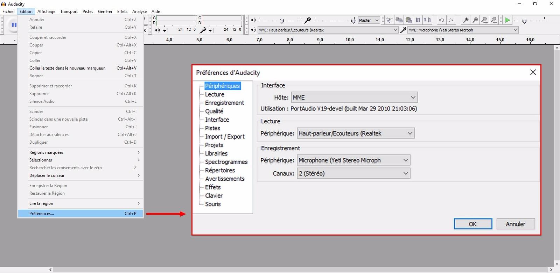Open the Effets menu
The height and width of the screenshot is (273, 560).
(x=122, y=11)
